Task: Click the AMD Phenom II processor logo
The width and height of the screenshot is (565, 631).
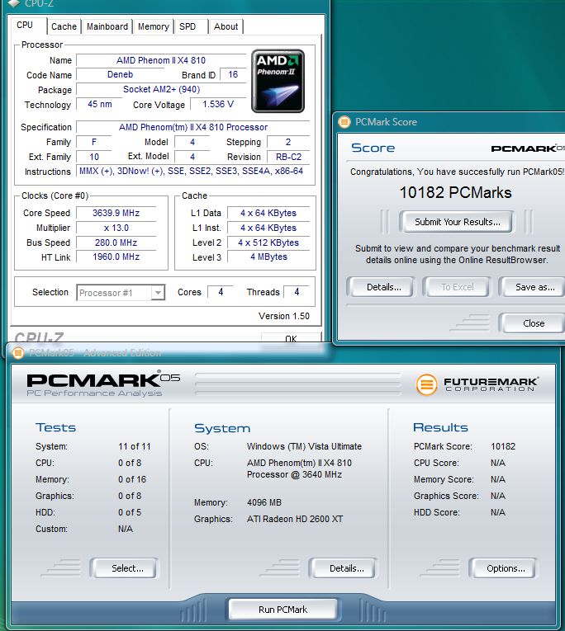Action: (278, 81)
